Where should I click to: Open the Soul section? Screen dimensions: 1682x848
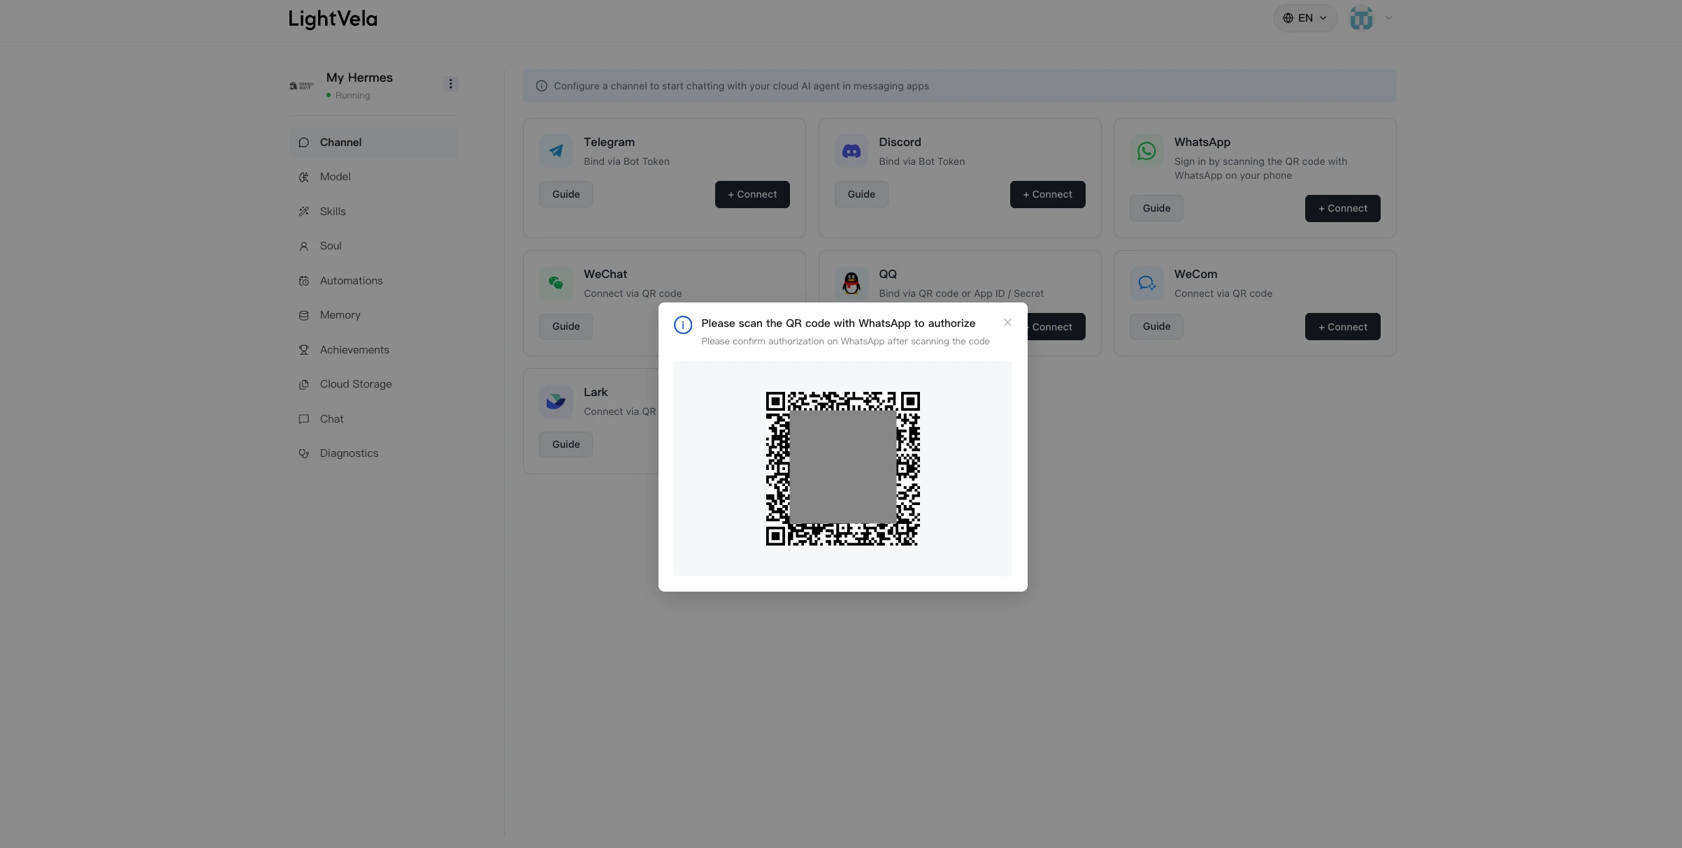(x=373, y=246)
